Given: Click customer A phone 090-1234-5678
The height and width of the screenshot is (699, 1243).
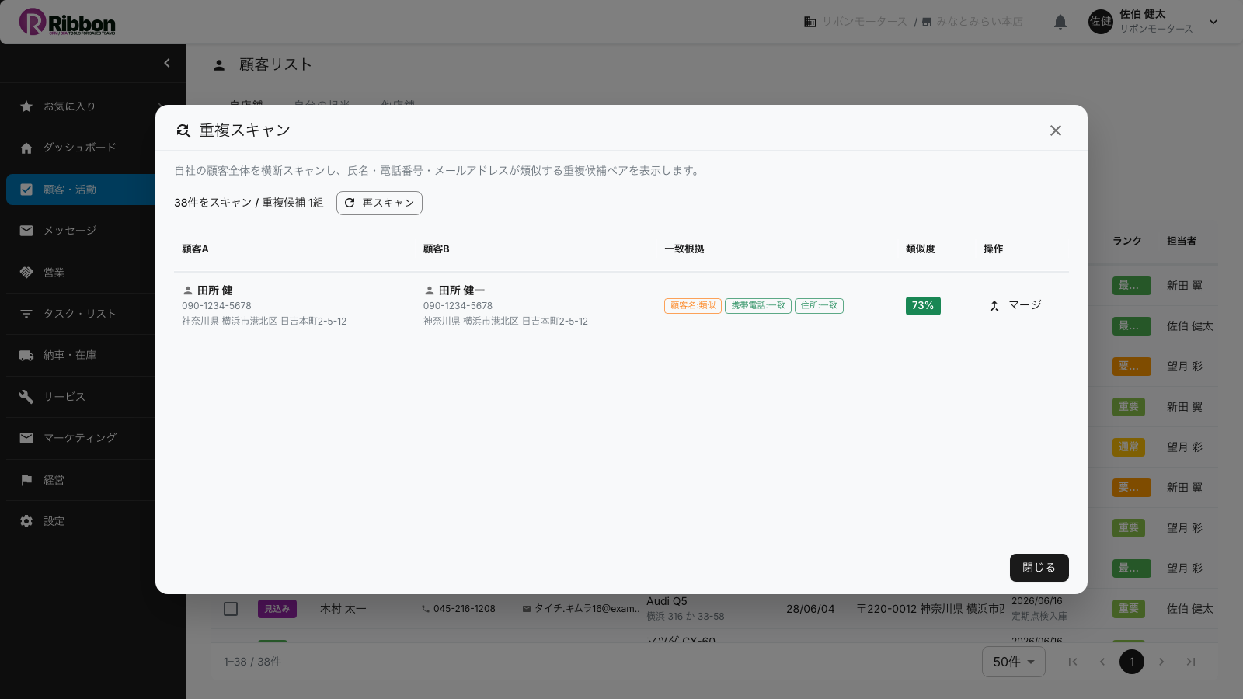Looking at the screenshot, I should point(217,306).
